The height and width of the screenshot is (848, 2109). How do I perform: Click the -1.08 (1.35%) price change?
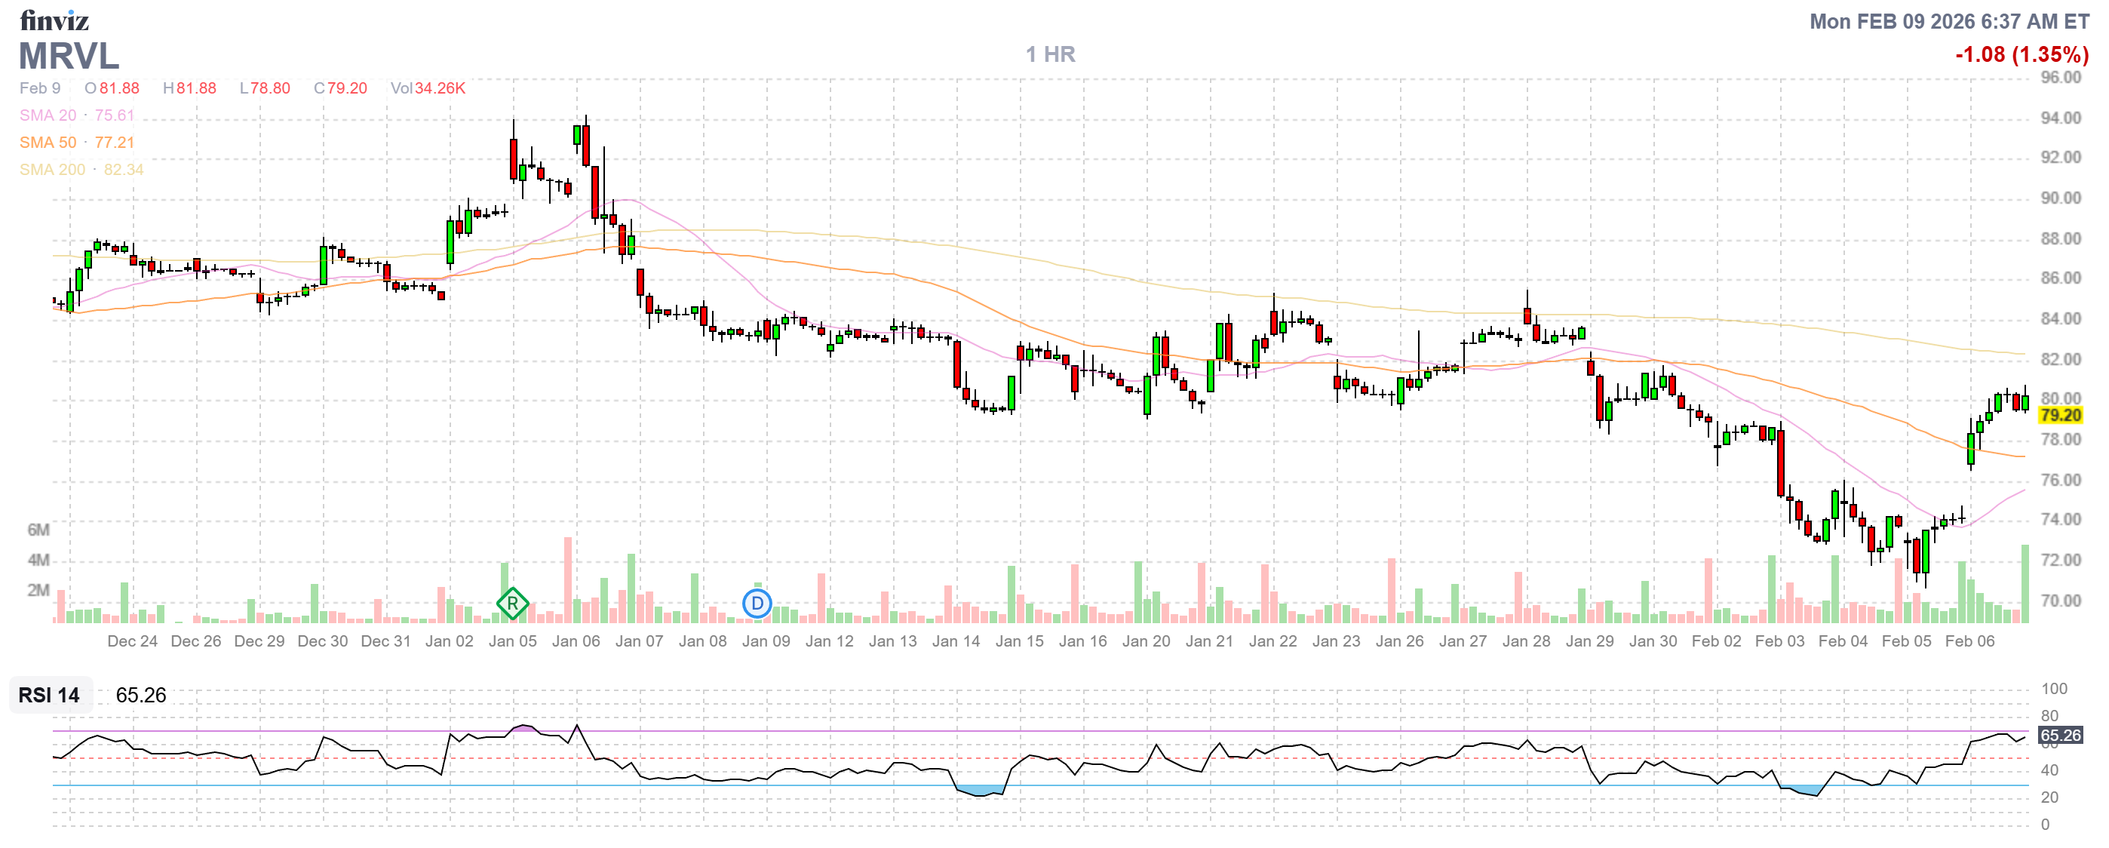point(2022,55)
